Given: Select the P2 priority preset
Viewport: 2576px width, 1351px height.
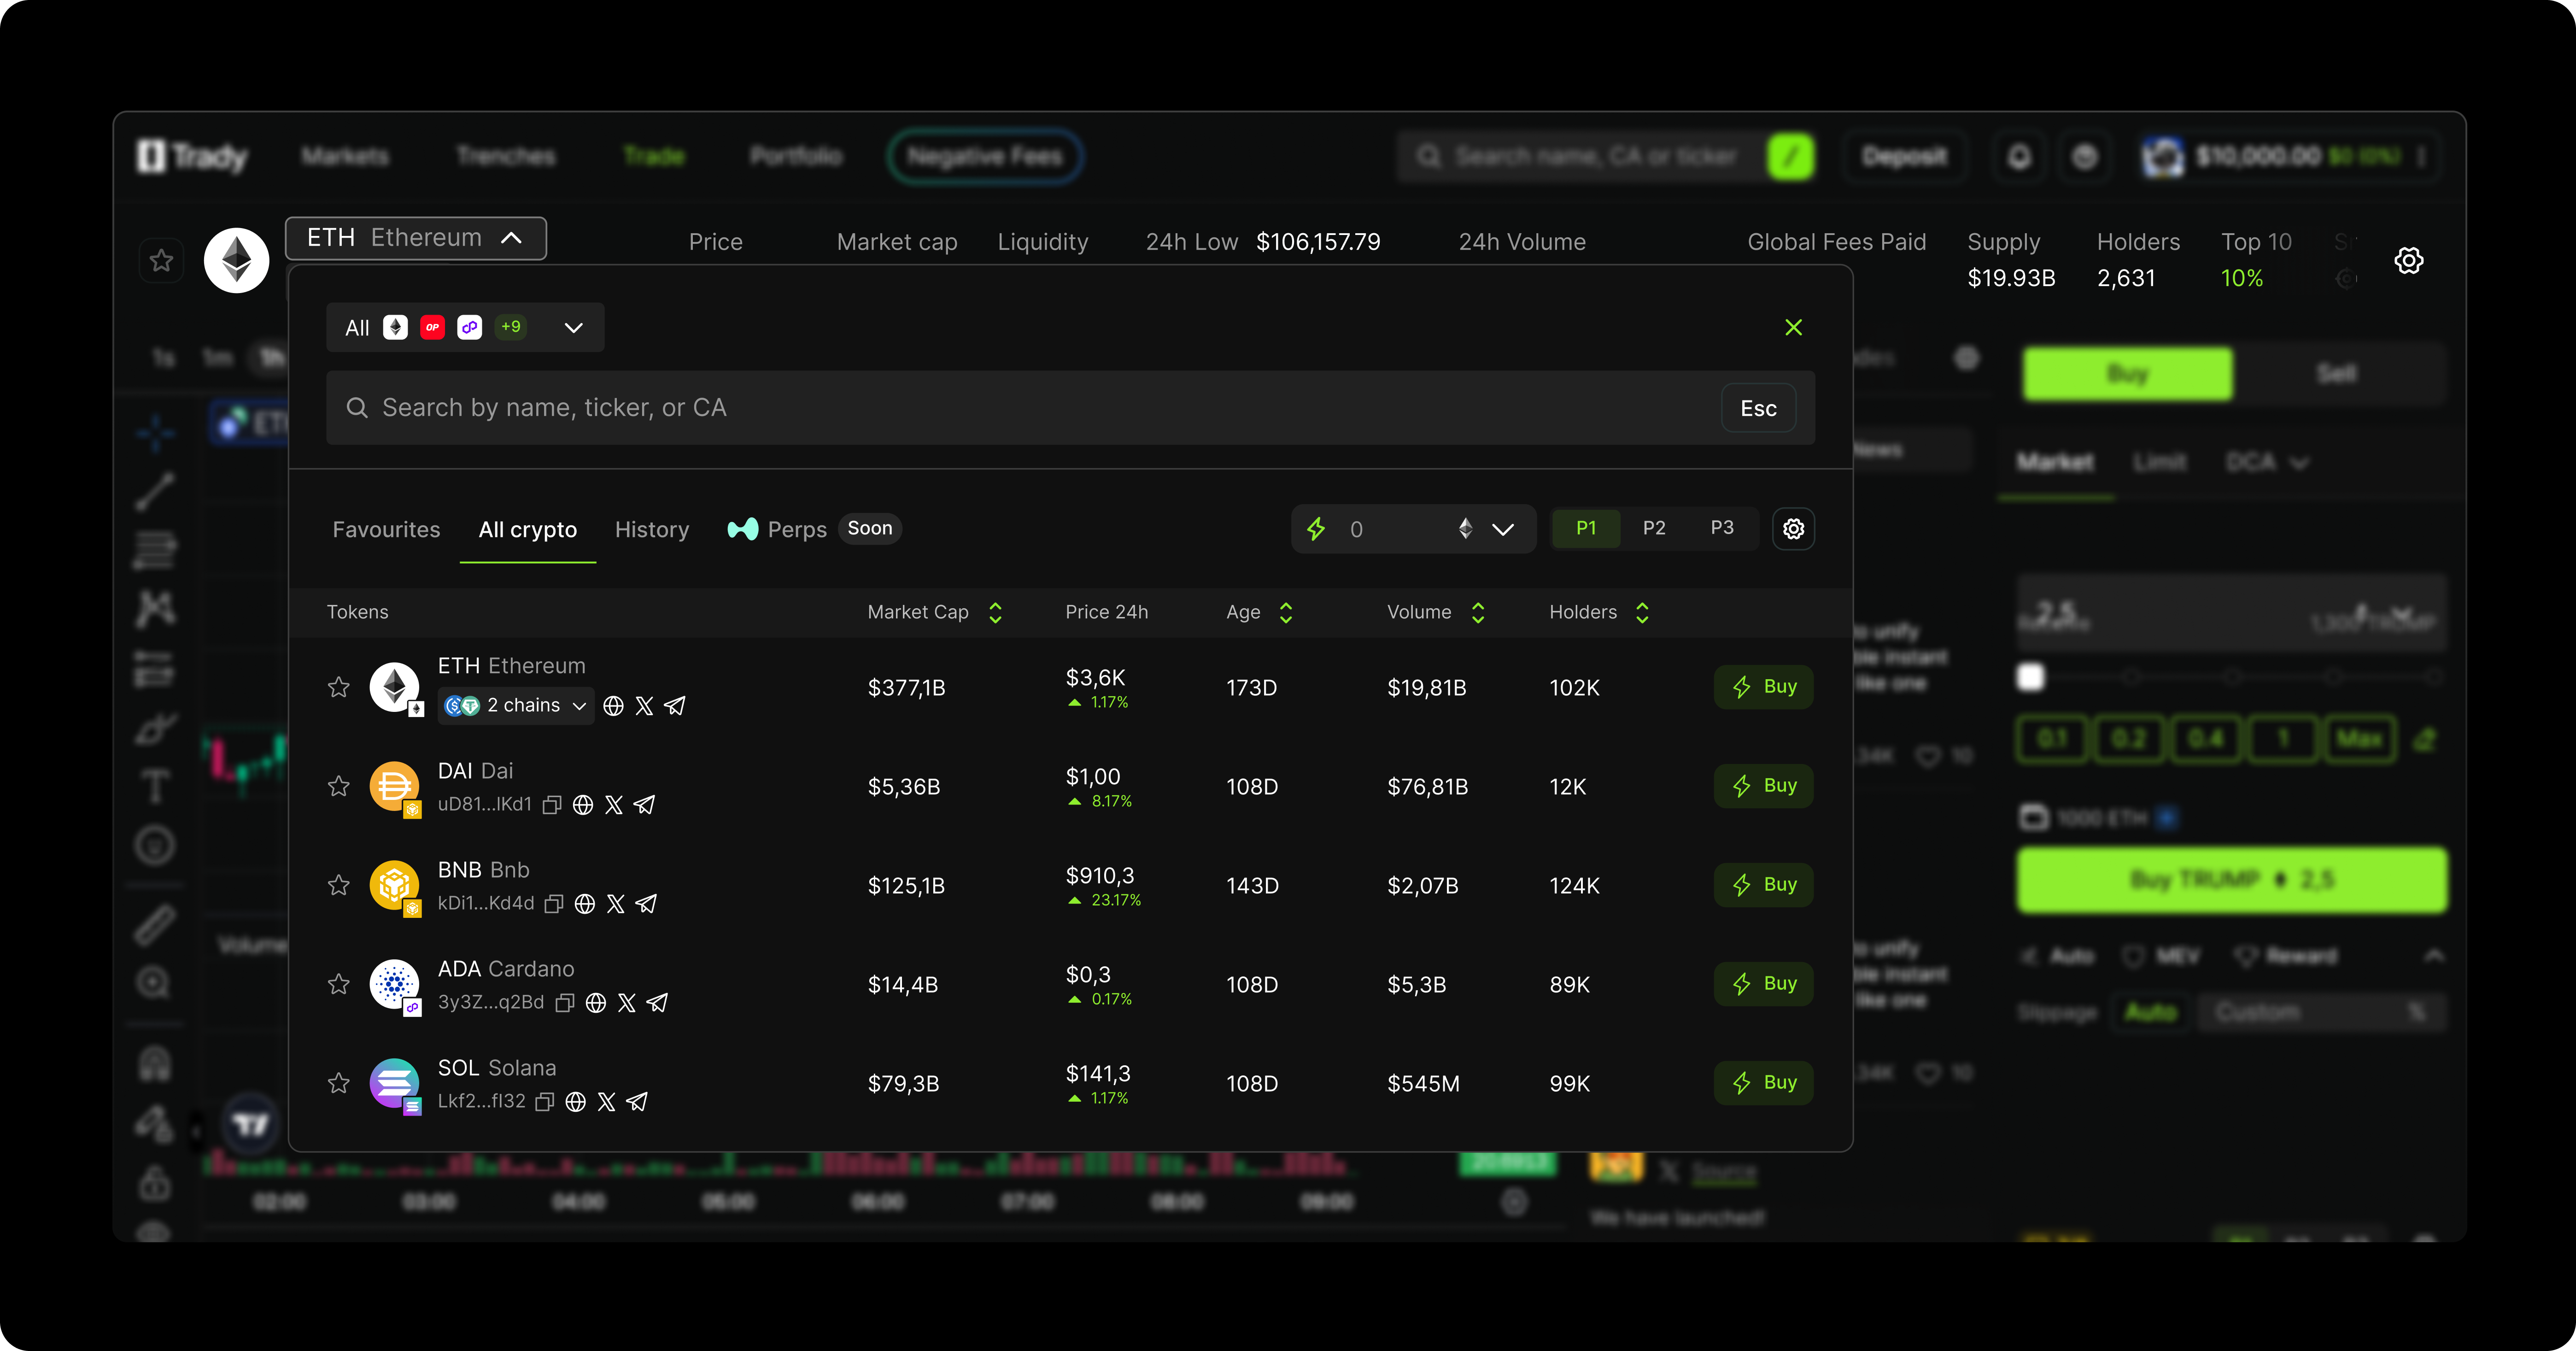Looking at the screenshot, I should 1654,528.
